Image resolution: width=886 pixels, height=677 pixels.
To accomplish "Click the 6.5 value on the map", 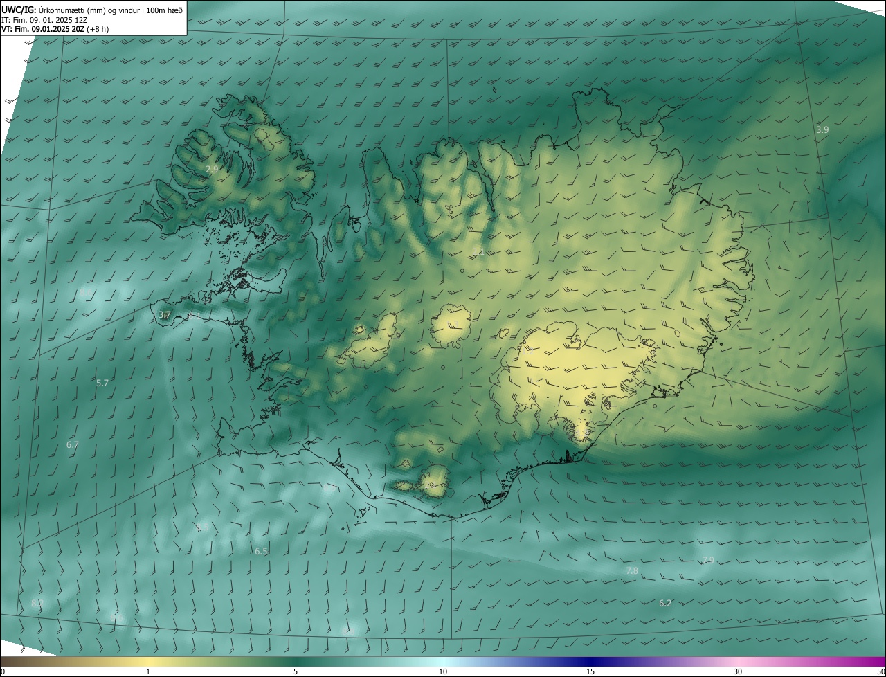I will tap(261, 552).
